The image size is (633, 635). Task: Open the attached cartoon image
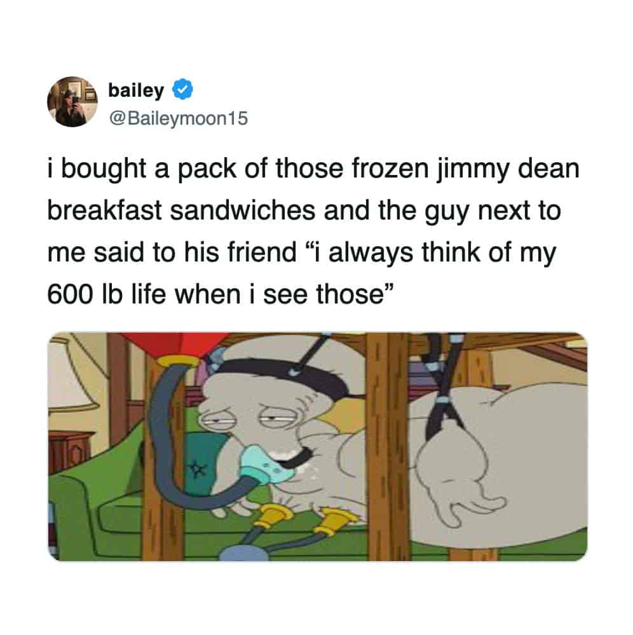(318, 447)
